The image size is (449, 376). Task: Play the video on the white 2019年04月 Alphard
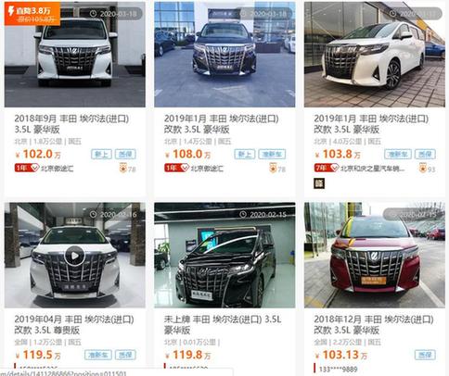[x=74, y=256]
